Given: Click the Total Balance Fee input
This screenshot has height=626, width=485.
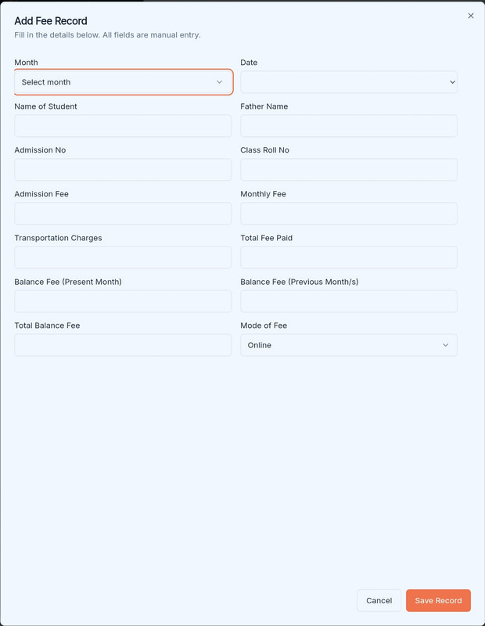Looking at the screenshot, I should coord(123,345).
